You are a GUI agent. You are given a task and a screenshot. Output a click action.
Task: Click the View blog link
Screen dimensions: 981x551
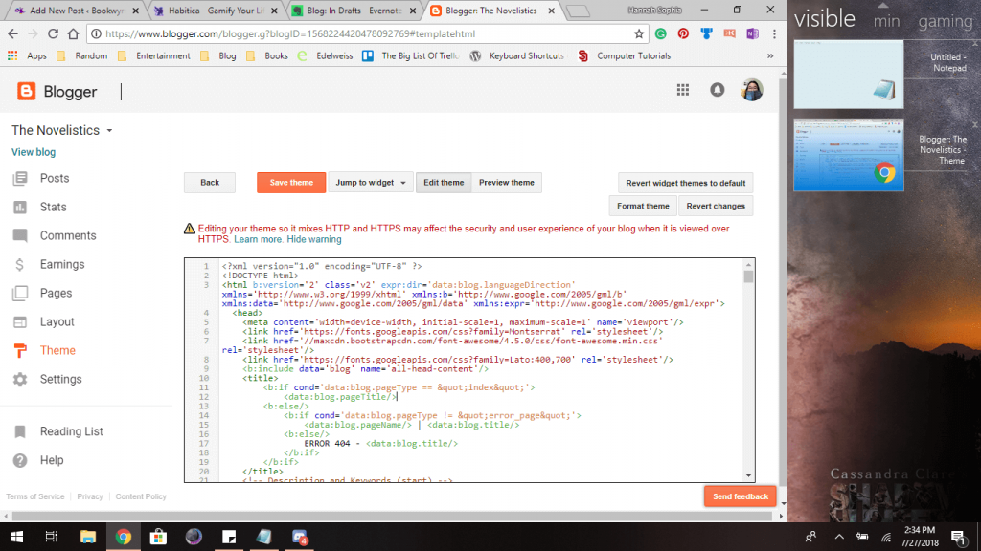34,152
